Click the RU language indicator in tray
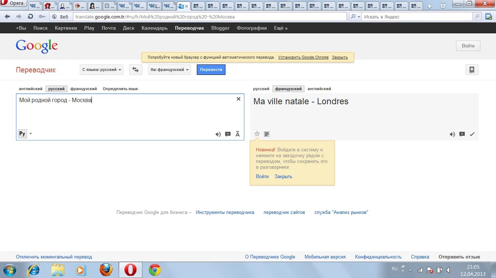Screen dimensions: 496x278 (x=395, y=269)
